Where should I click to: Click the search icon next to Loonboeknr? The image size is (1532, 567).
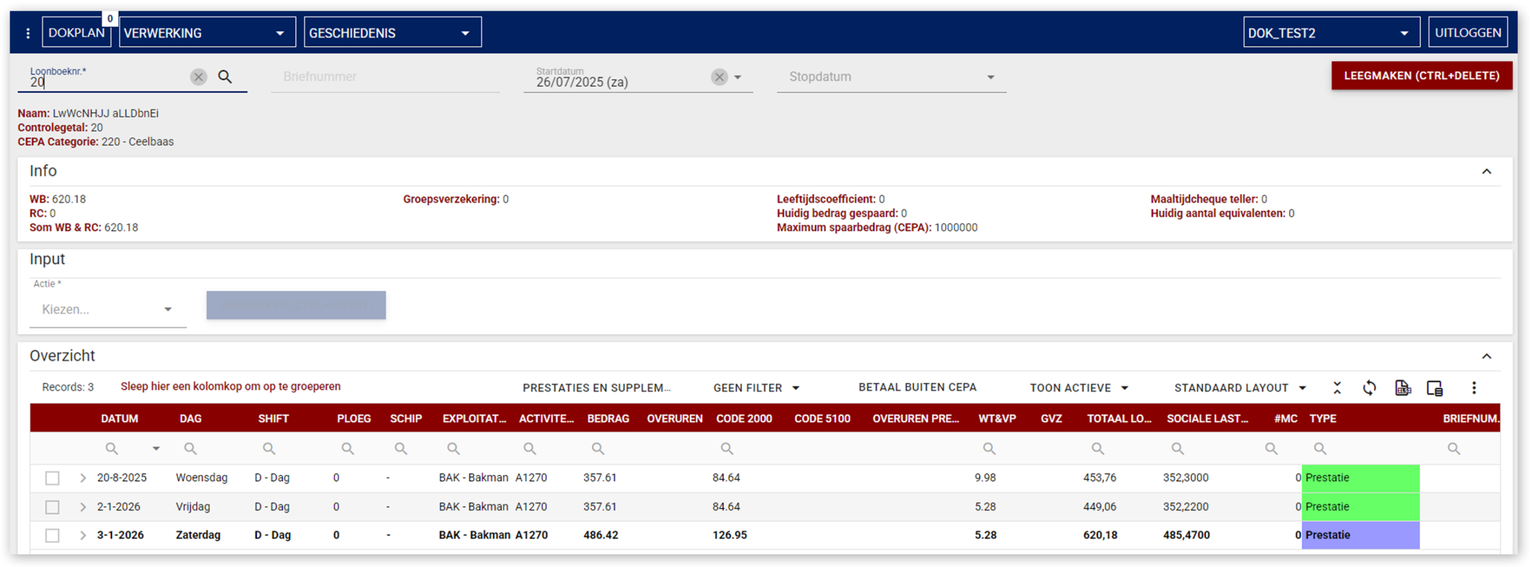point(224,77)
